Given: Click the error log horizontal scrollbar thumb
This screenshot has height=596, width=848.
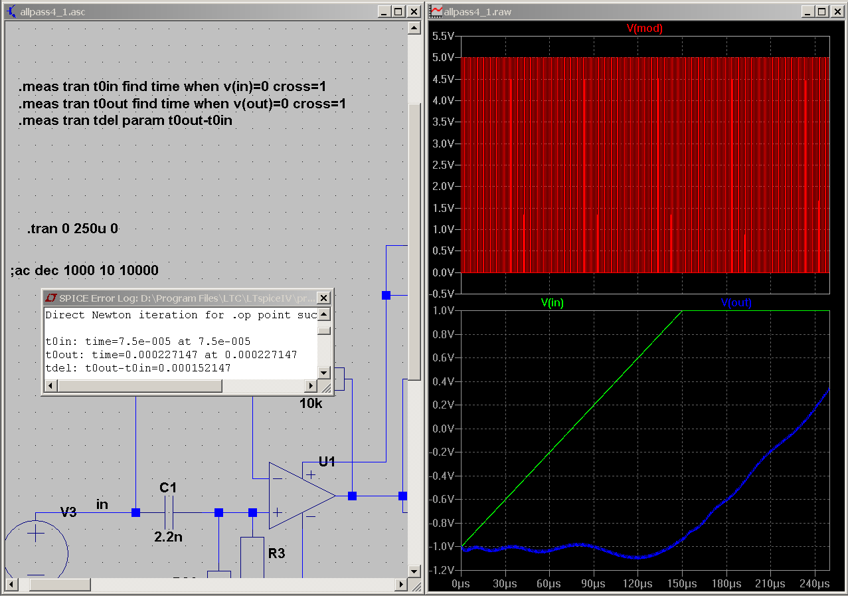Looking at the screenshot, I should tap(139, 385).
